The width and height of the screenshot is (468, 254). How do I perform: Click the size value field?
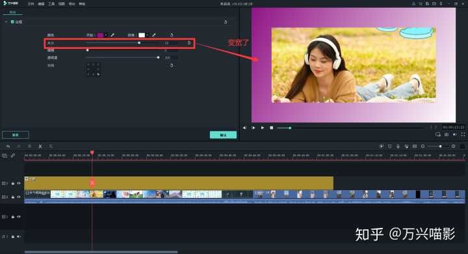tap(171, 43)
